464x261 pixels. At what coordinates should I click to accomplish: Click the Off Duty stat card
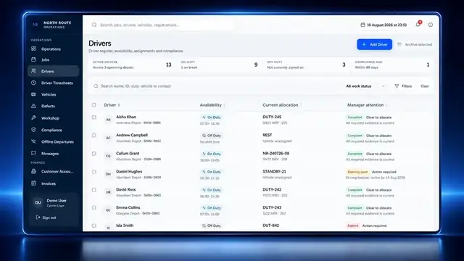tap(306, 65)
